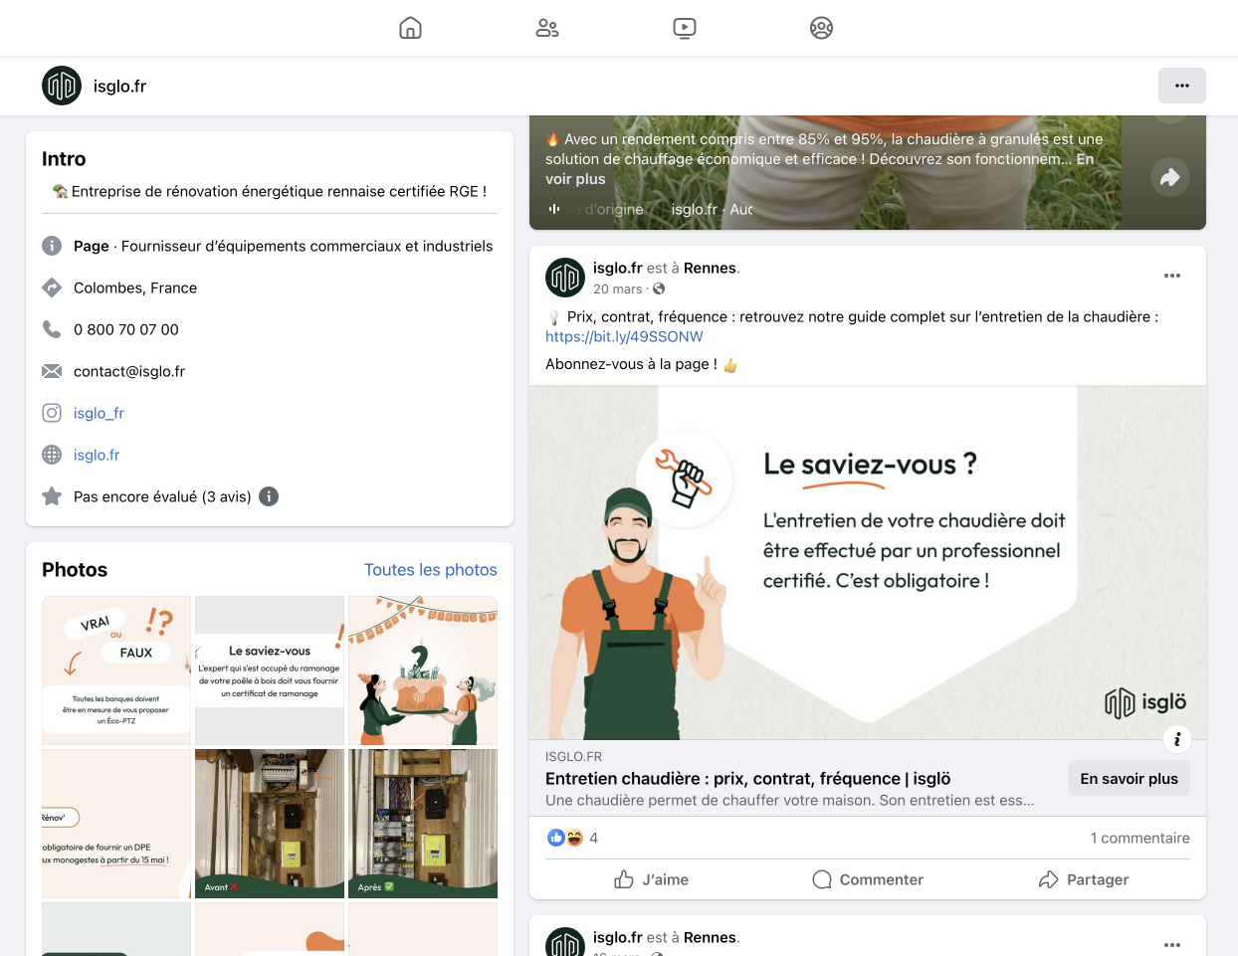Open the Groups icon in top navigation

coord(821,28)
